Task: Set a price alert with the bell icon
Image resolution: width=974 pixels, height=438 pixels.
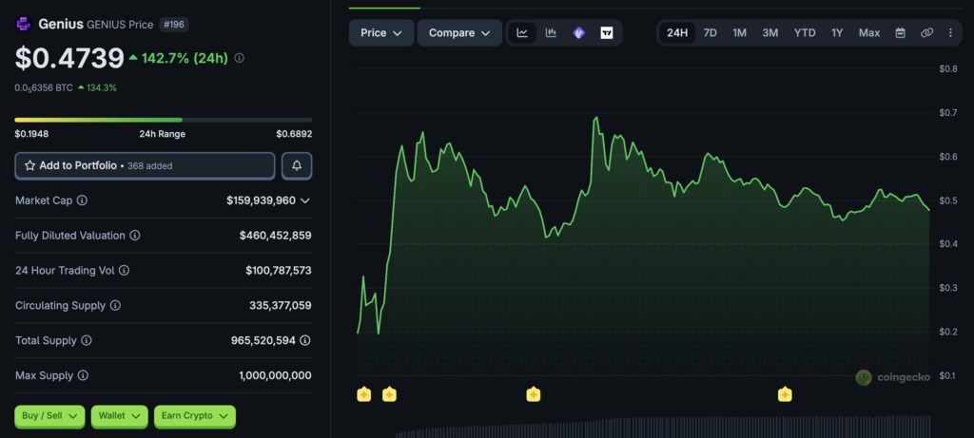Action: tap(297, 165)
